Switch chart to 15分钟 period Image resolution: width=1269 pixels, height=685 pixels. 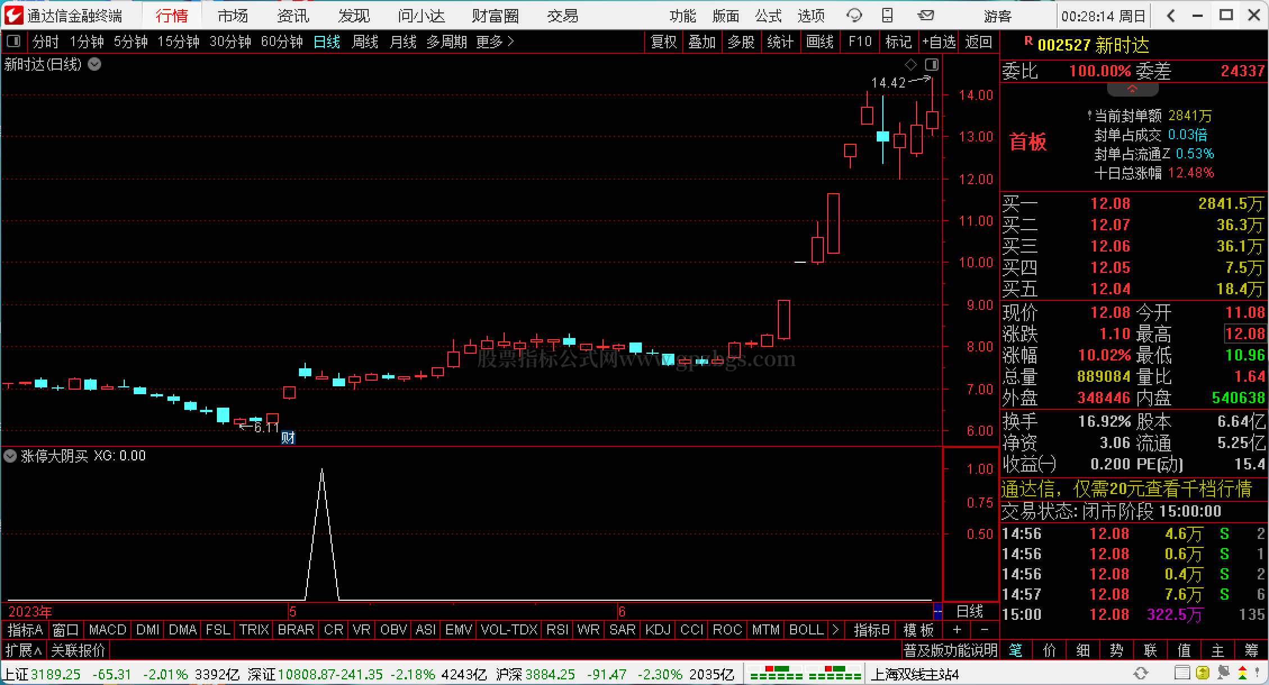click(x=179, y=42)
